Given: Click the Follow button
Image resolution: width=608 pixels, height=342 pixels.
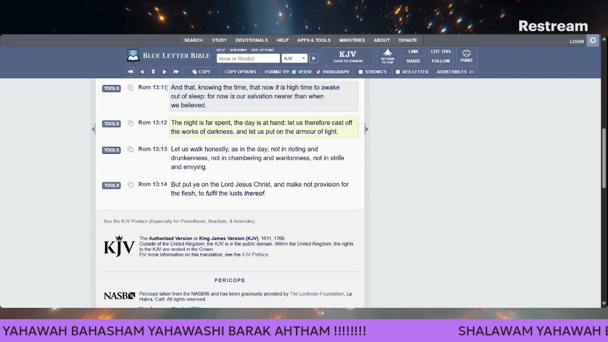Looking at the screenshot, I should tap(441, 61).
